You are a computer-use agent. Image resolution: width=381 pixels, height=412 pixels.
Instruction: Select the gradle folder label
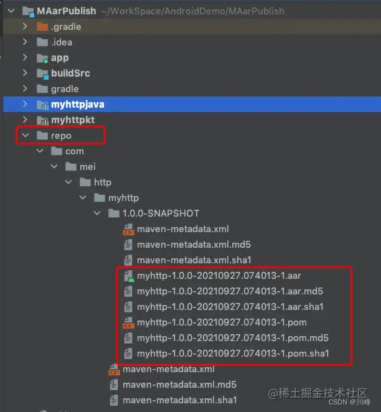coord(65,90)
